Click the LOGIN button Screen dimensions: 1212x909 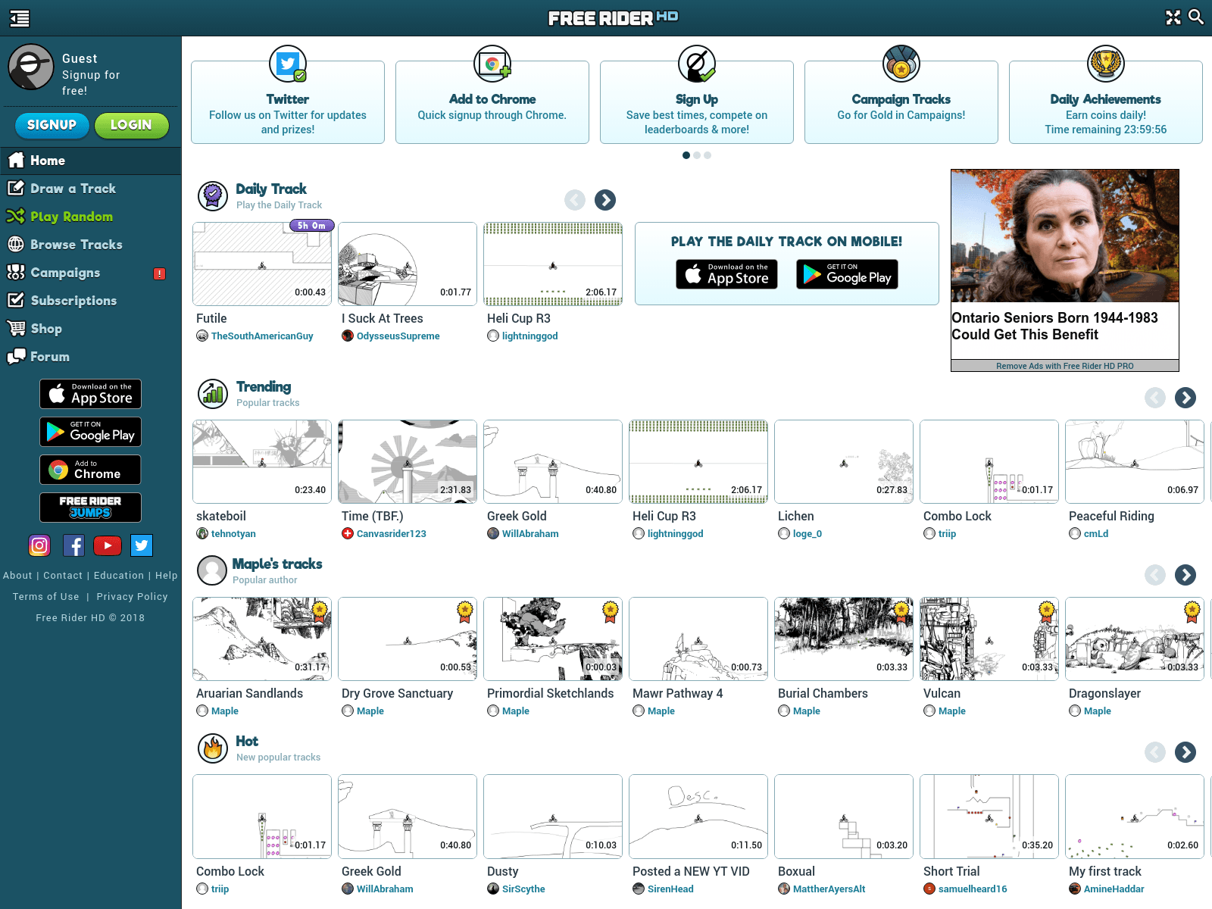(131, 125)
